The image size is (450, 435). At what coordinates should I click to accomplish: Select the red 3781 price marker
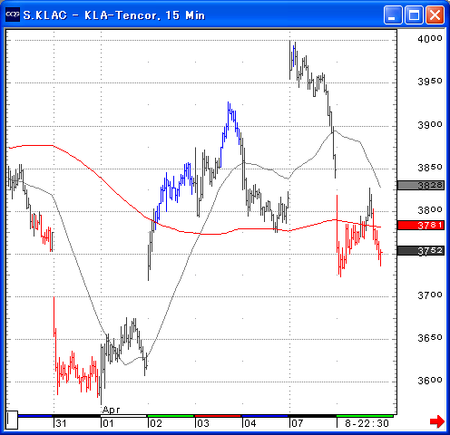pyautogui.click(x=421, y=225)
